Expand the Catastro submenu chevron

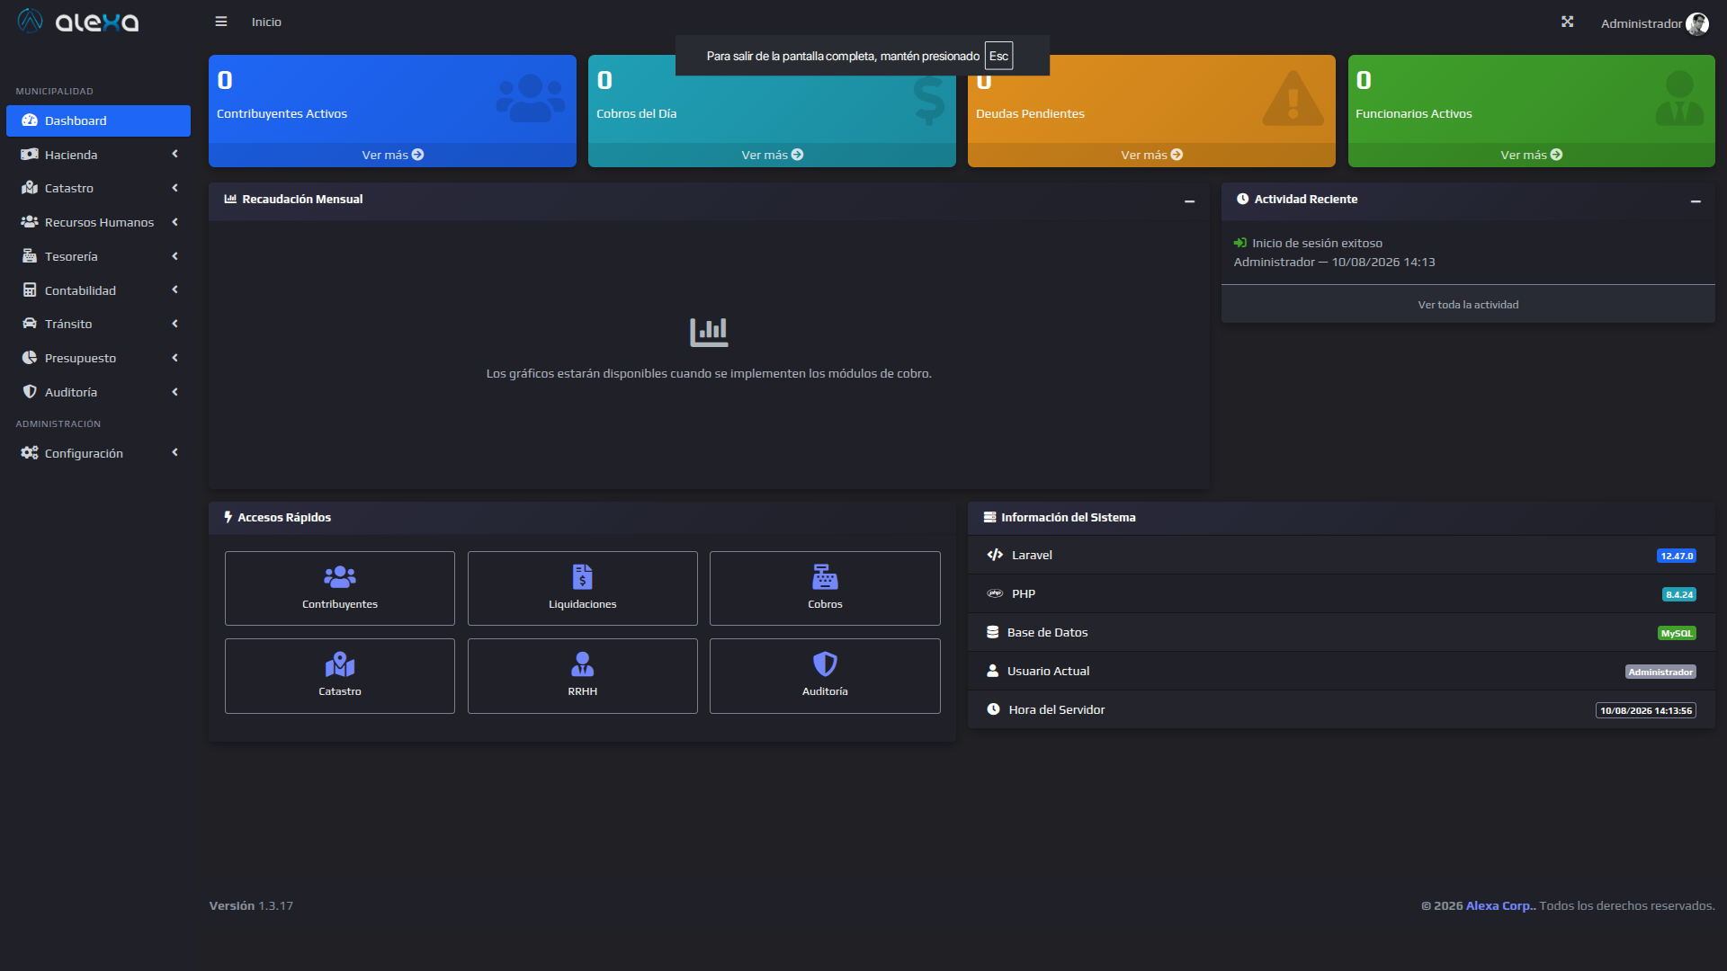(x=175, y=188)
